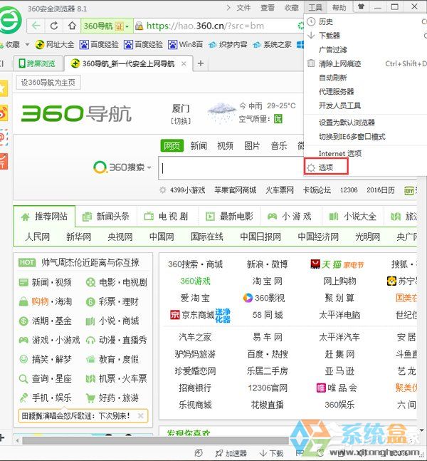Screen dimensions: 427x461
Task: Switch to 推荐网站 tab
Action: point(44,217)
